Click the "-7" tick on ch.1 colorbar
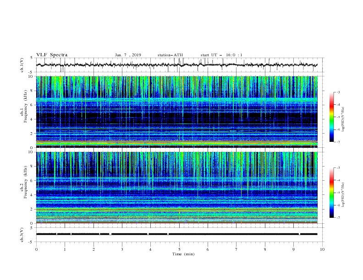Viewport: 363px width, 280px height. coord(338,142)
